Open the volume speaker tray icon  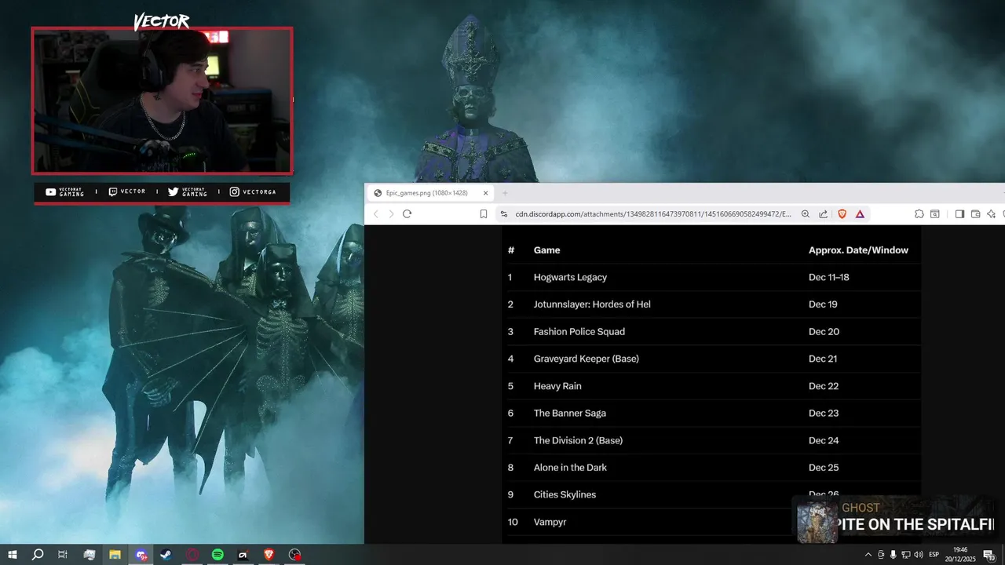pos(918,555)
